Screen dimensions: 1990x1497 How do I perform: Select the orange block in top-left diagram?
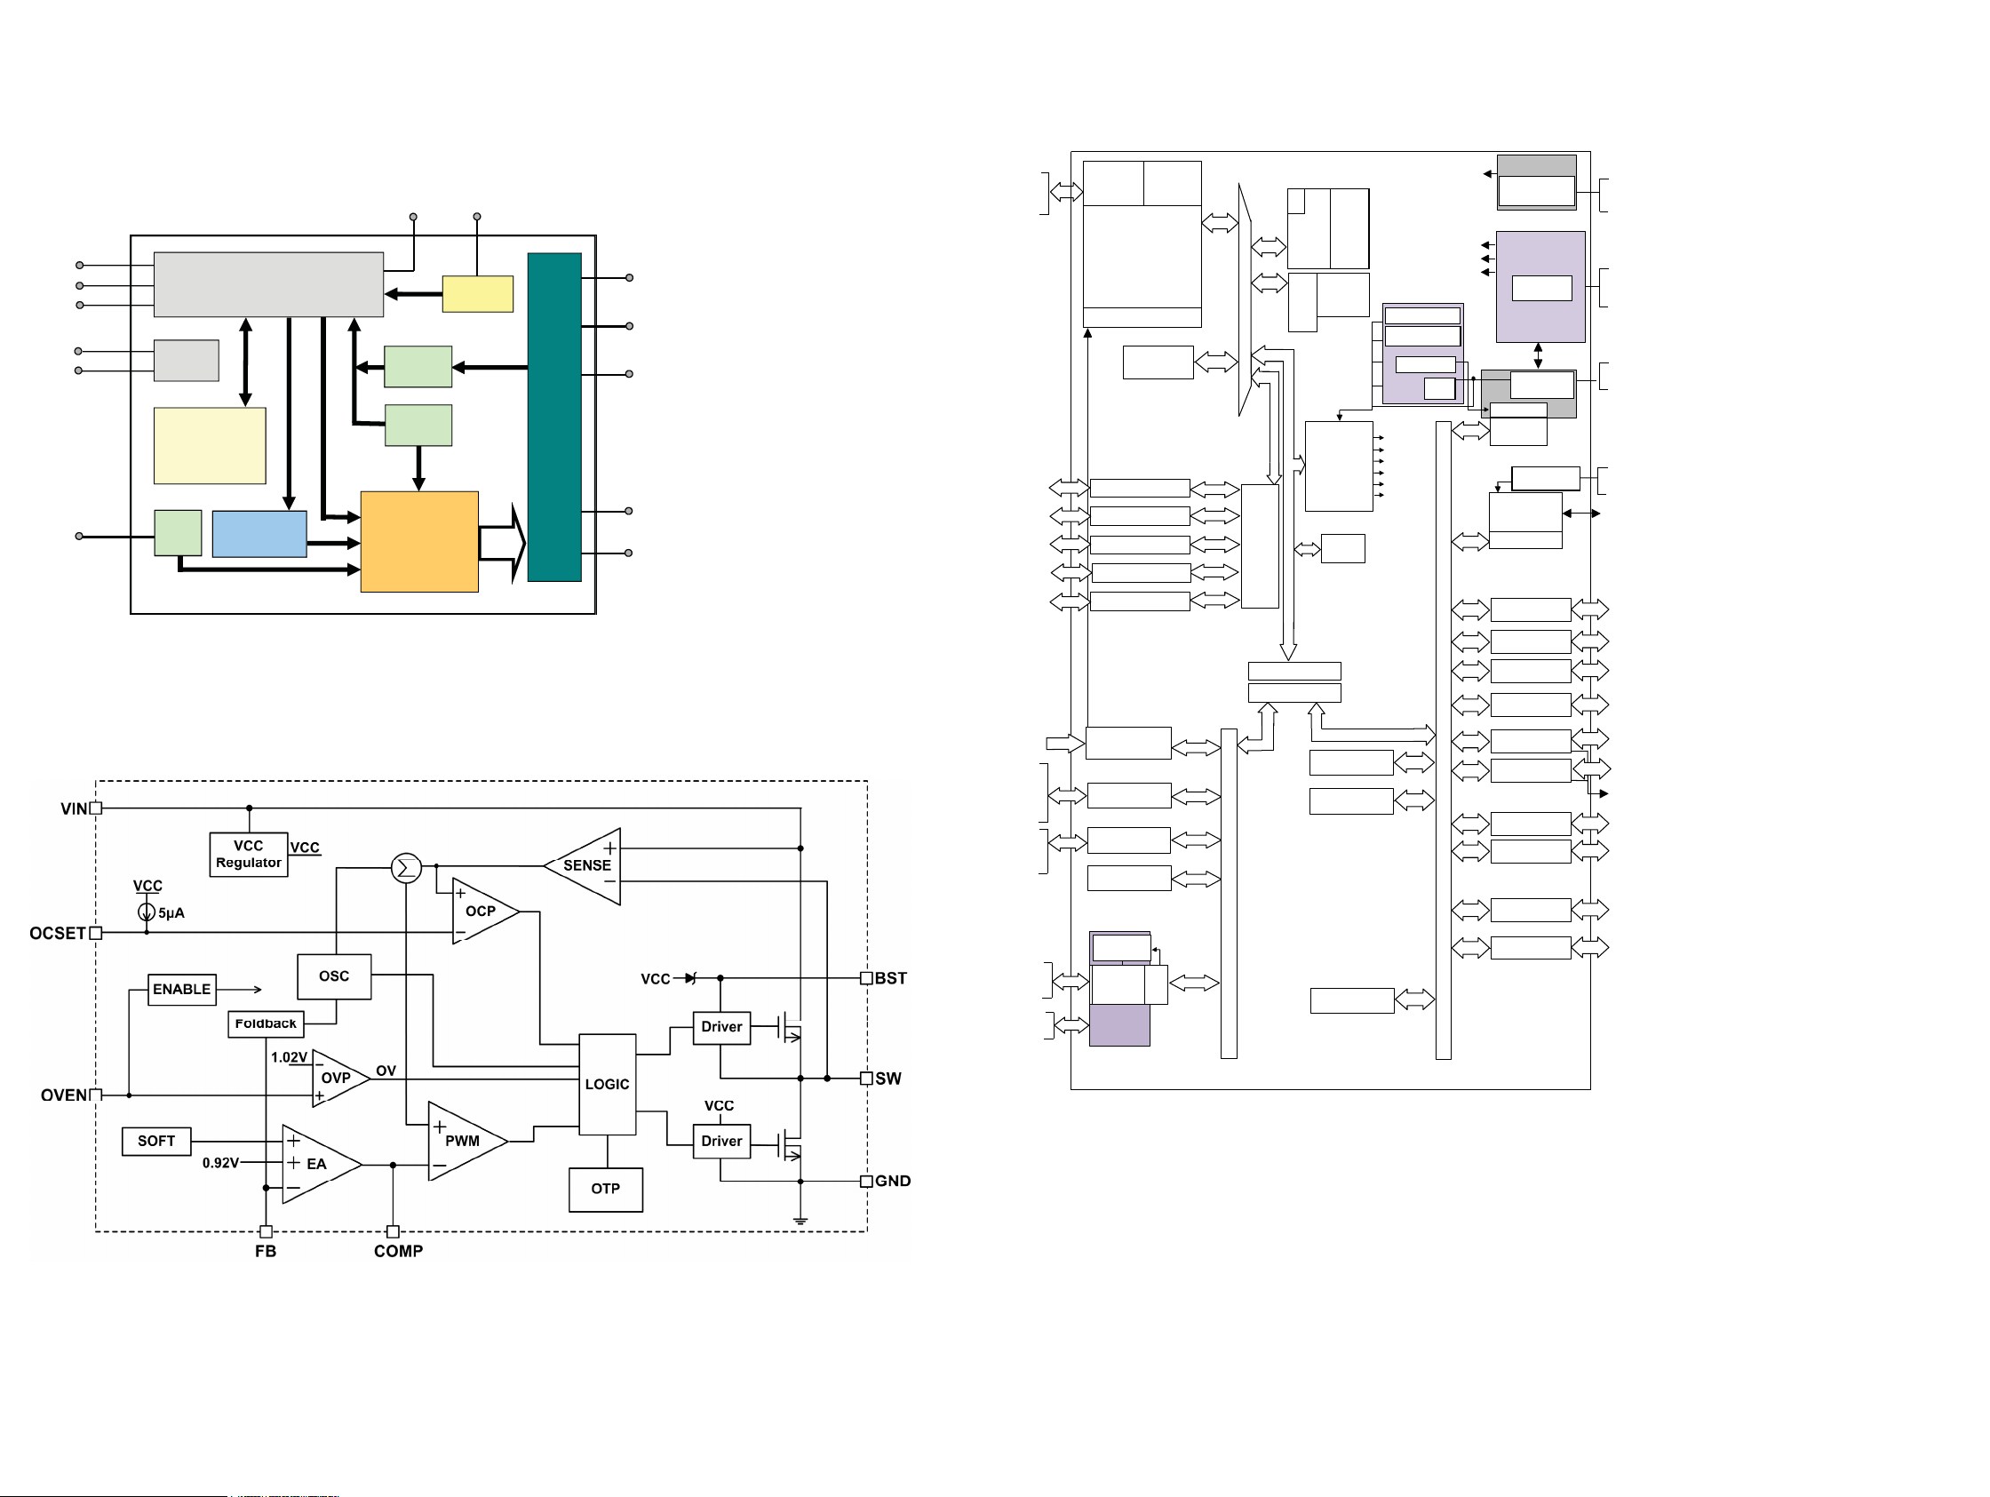click(x=419, y=542)
